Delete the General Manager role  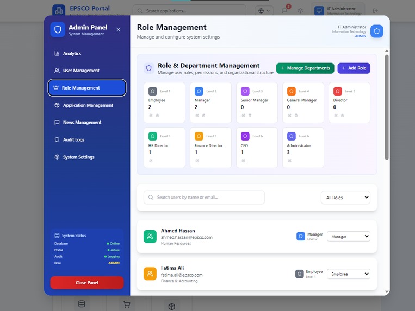coord(296,116)
